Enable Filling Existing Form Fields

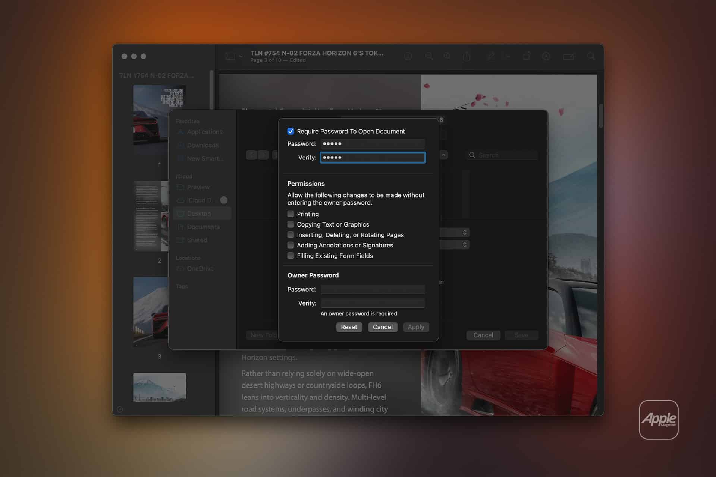pyautogui.click(x=291, y=256)
